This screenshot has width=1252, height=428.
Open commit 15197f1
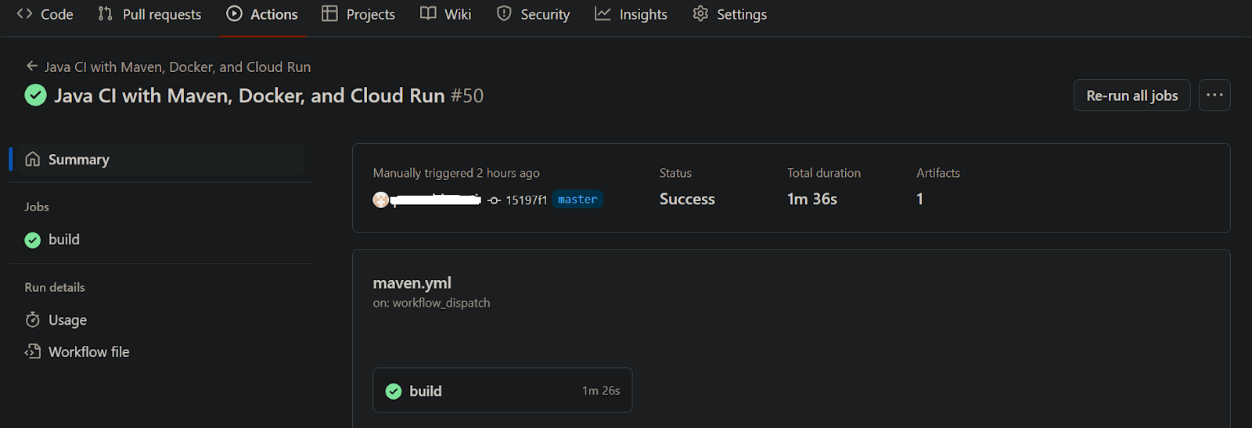click(x=526, y=200)
